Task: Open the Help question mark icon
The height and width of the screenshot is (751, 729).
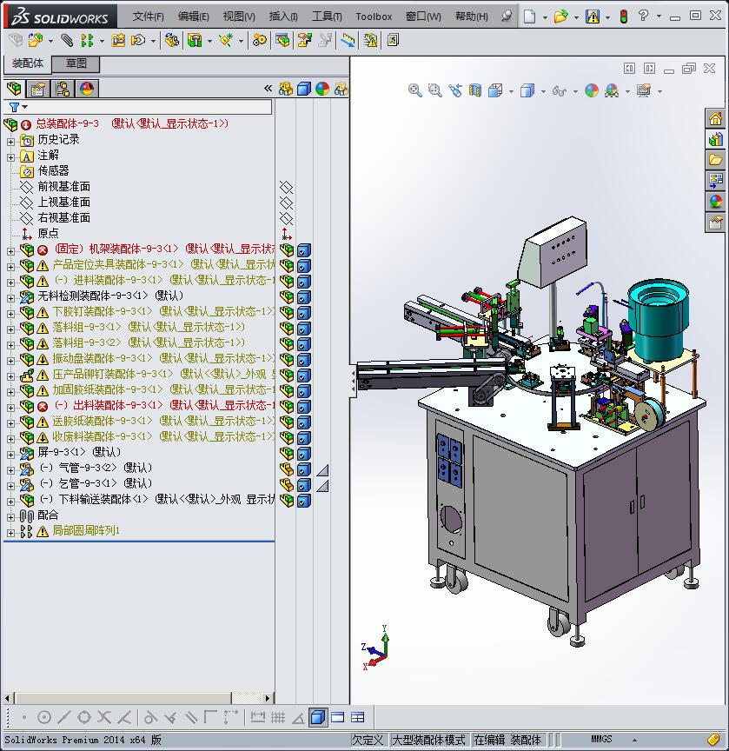Action: (643, 16)
